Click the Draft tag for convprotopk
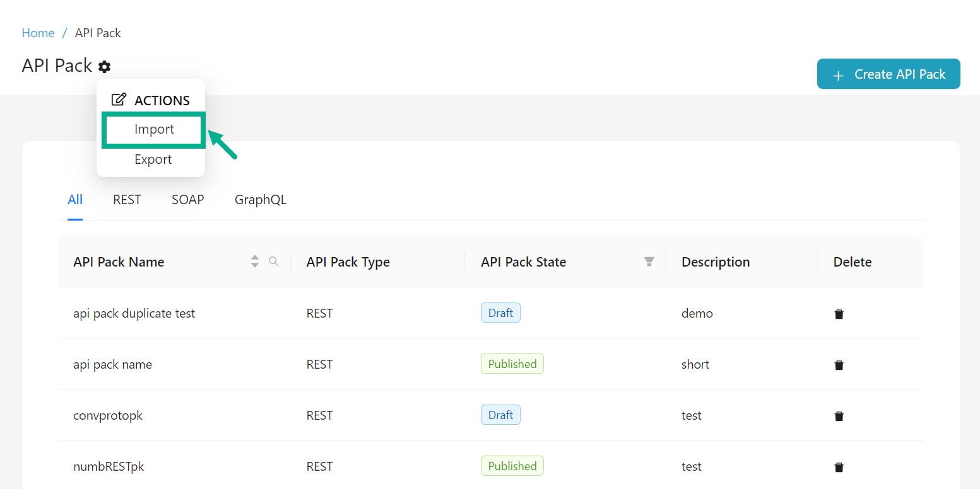980x489 pixels. 500,415
